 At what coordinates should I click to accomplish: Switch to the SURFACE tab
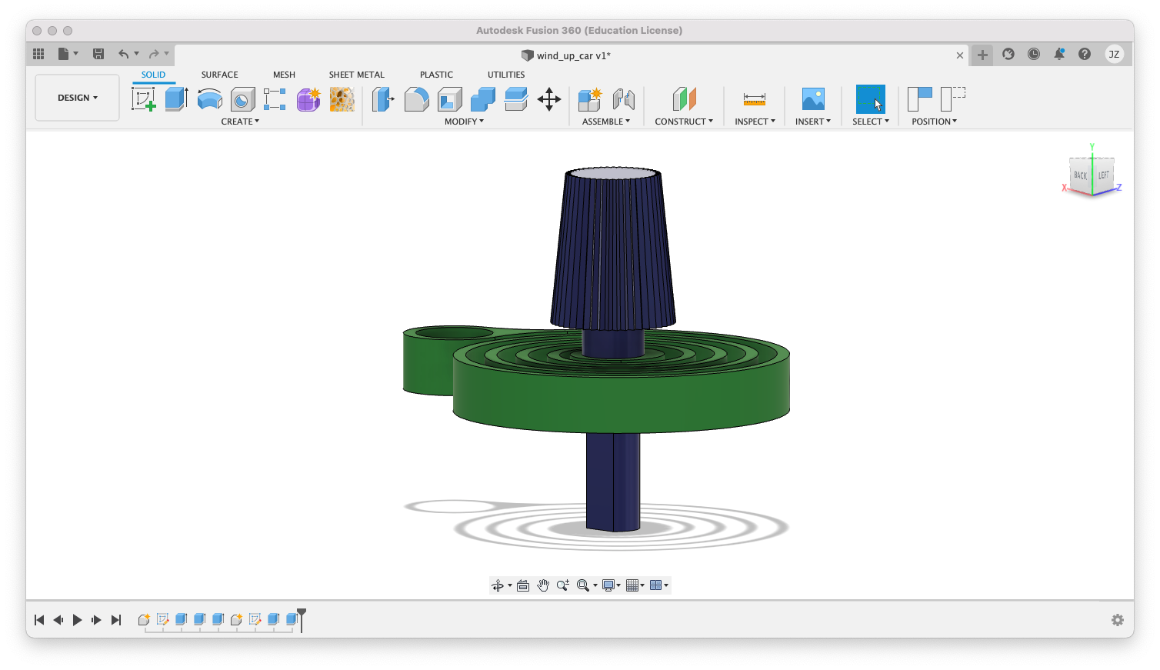[x=220, y=75]
